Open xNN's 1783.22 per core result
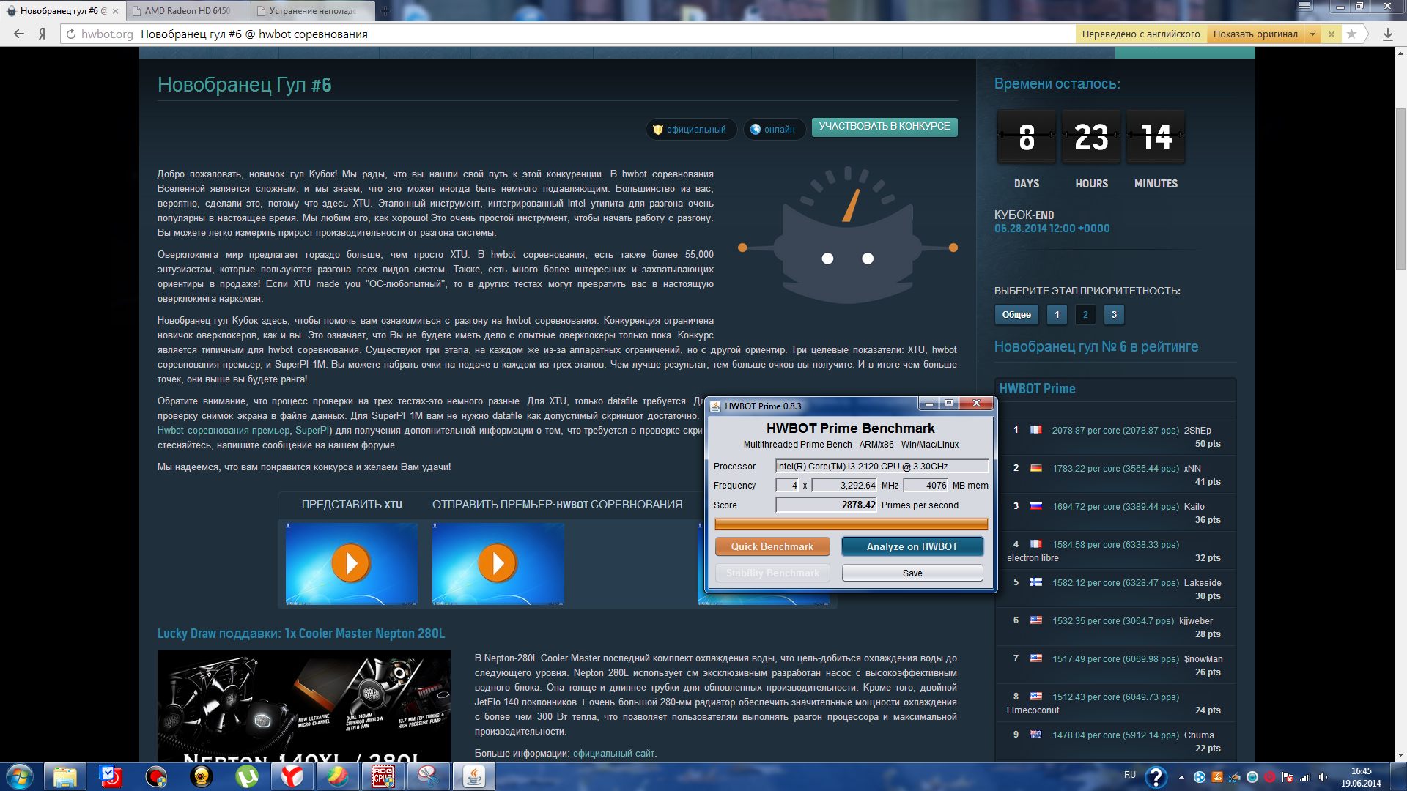The image size is (1407, 791). click(x=1115, y=469)
